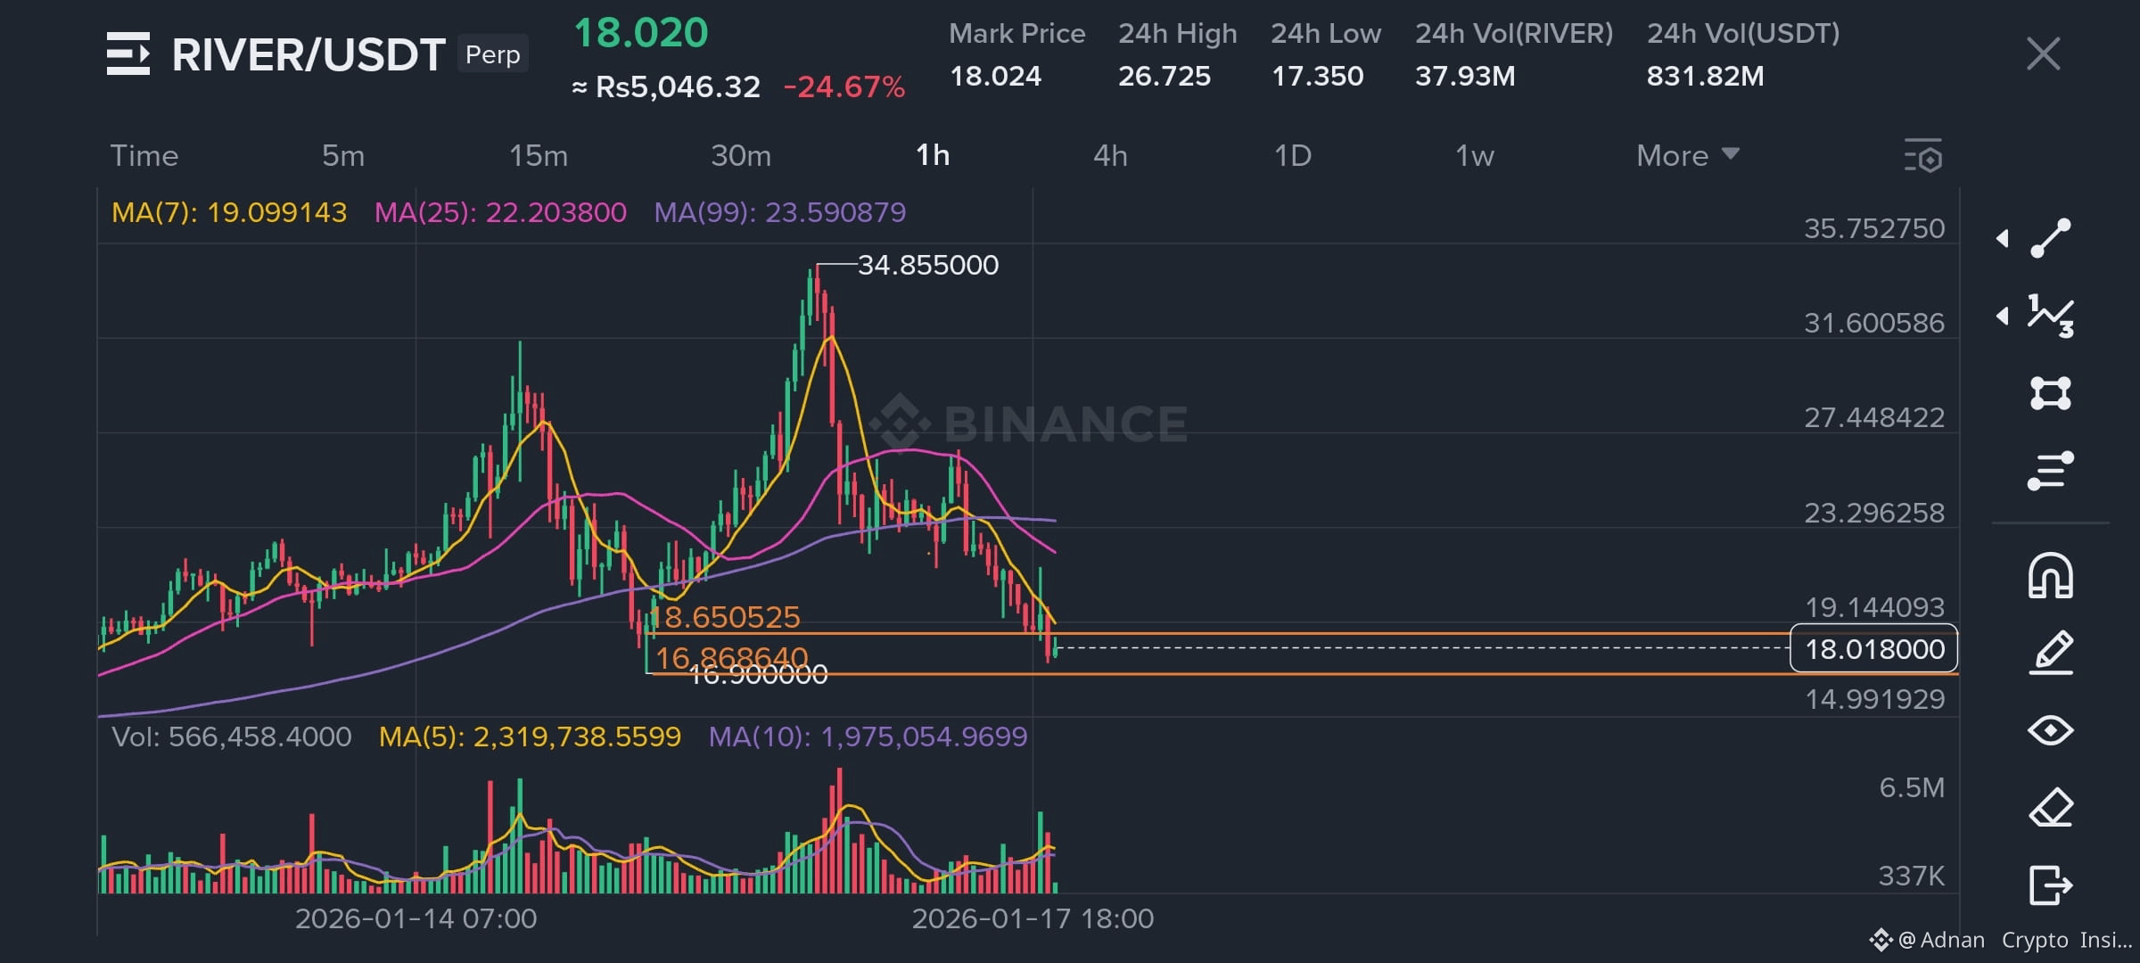The width and height of the screenshot is (2140, 963).
Task: Expand the trend line tool options arrow
Action: pyautogui.click(x=2002, y=238)
